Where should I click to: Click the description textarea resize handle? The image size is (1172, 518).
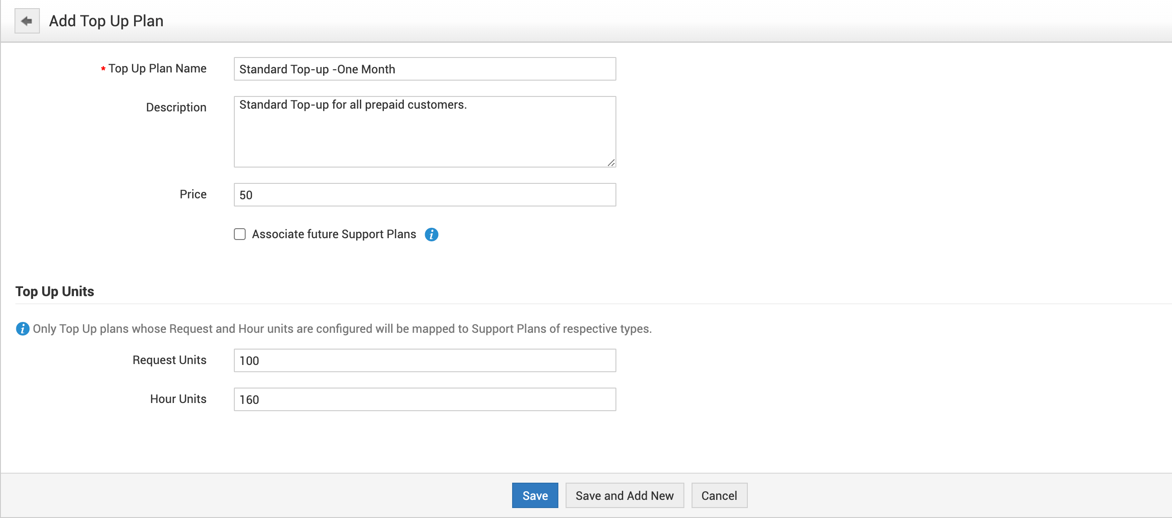coord(610,163)
